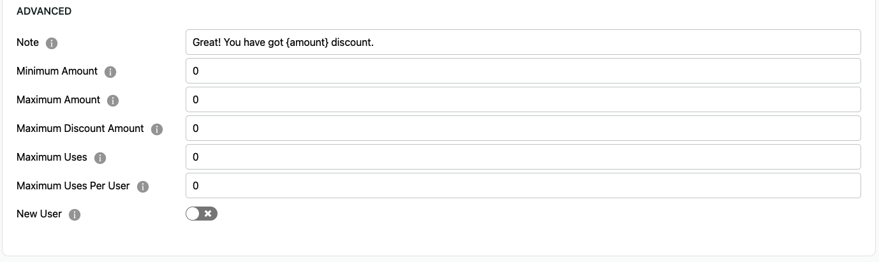Screen dimensions: 879x262
Task: Click into the Maximum Discount Amount field
Action: 523,128
